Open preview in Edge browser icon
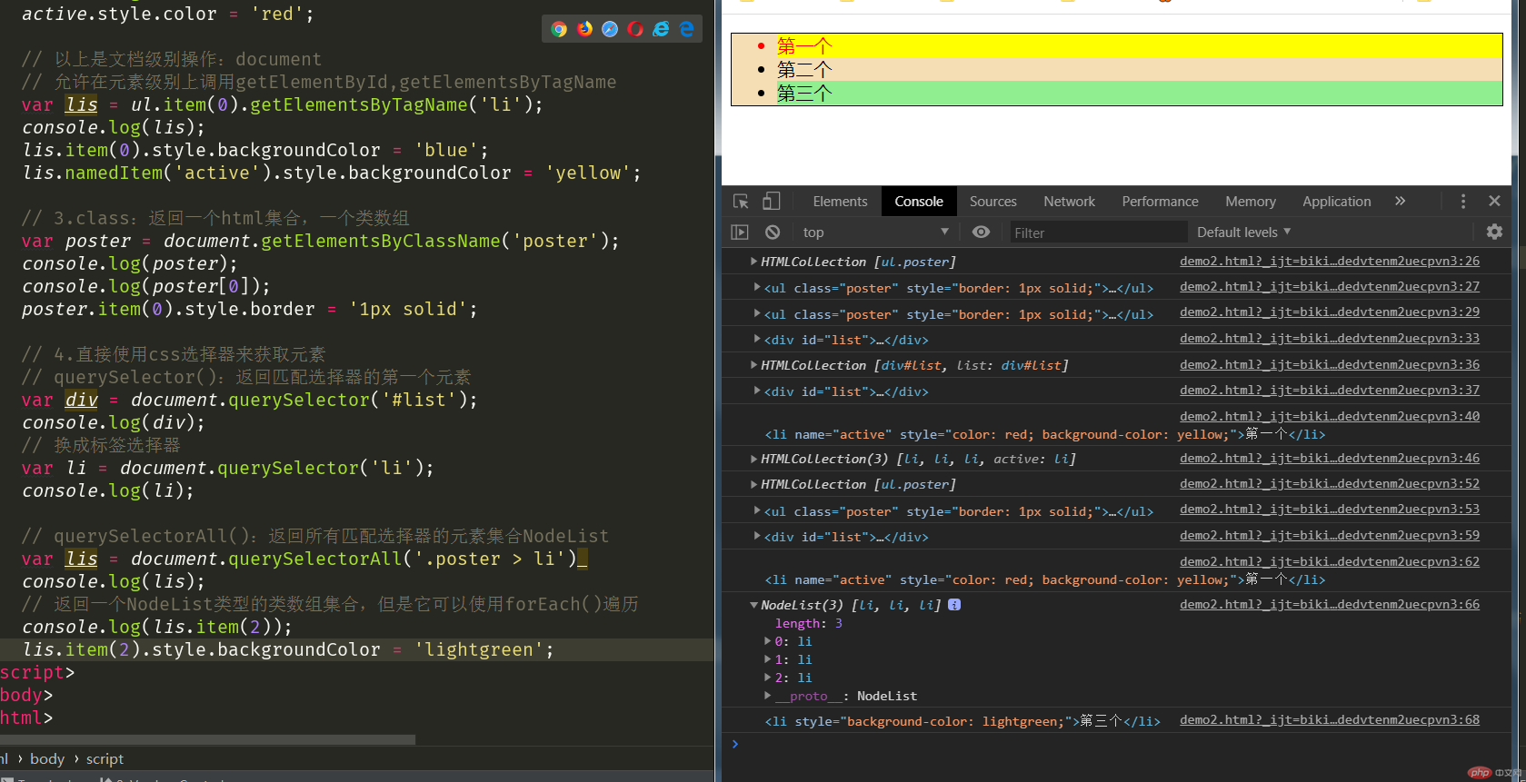Image resolution: width=1526 pixels, height=782 pixels. tap(686, 29)
